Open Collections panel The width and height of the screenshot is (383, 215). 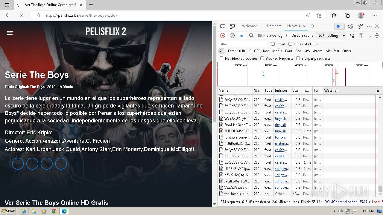pos(347,15)
